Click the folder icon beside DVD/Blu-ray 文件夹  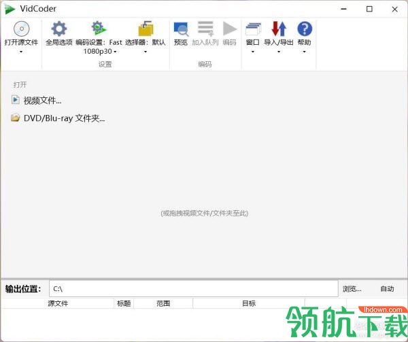[16, 118]
